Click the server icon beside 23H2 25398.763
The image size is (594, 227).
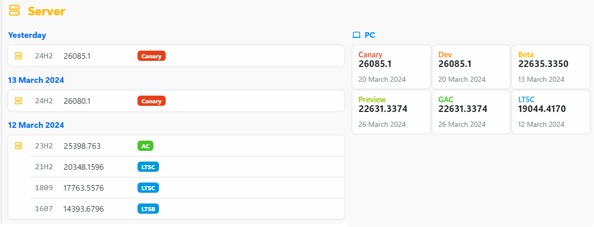[18, 146]
